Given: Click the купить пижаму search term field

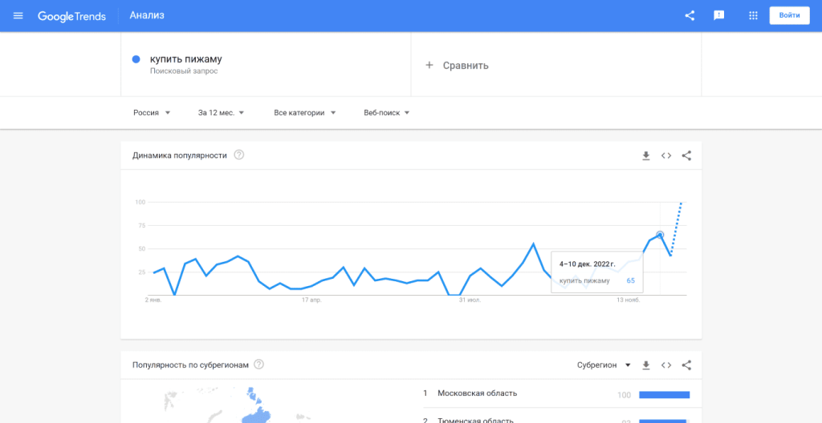Looking at the screenshot, I should (x=185, y=59).
